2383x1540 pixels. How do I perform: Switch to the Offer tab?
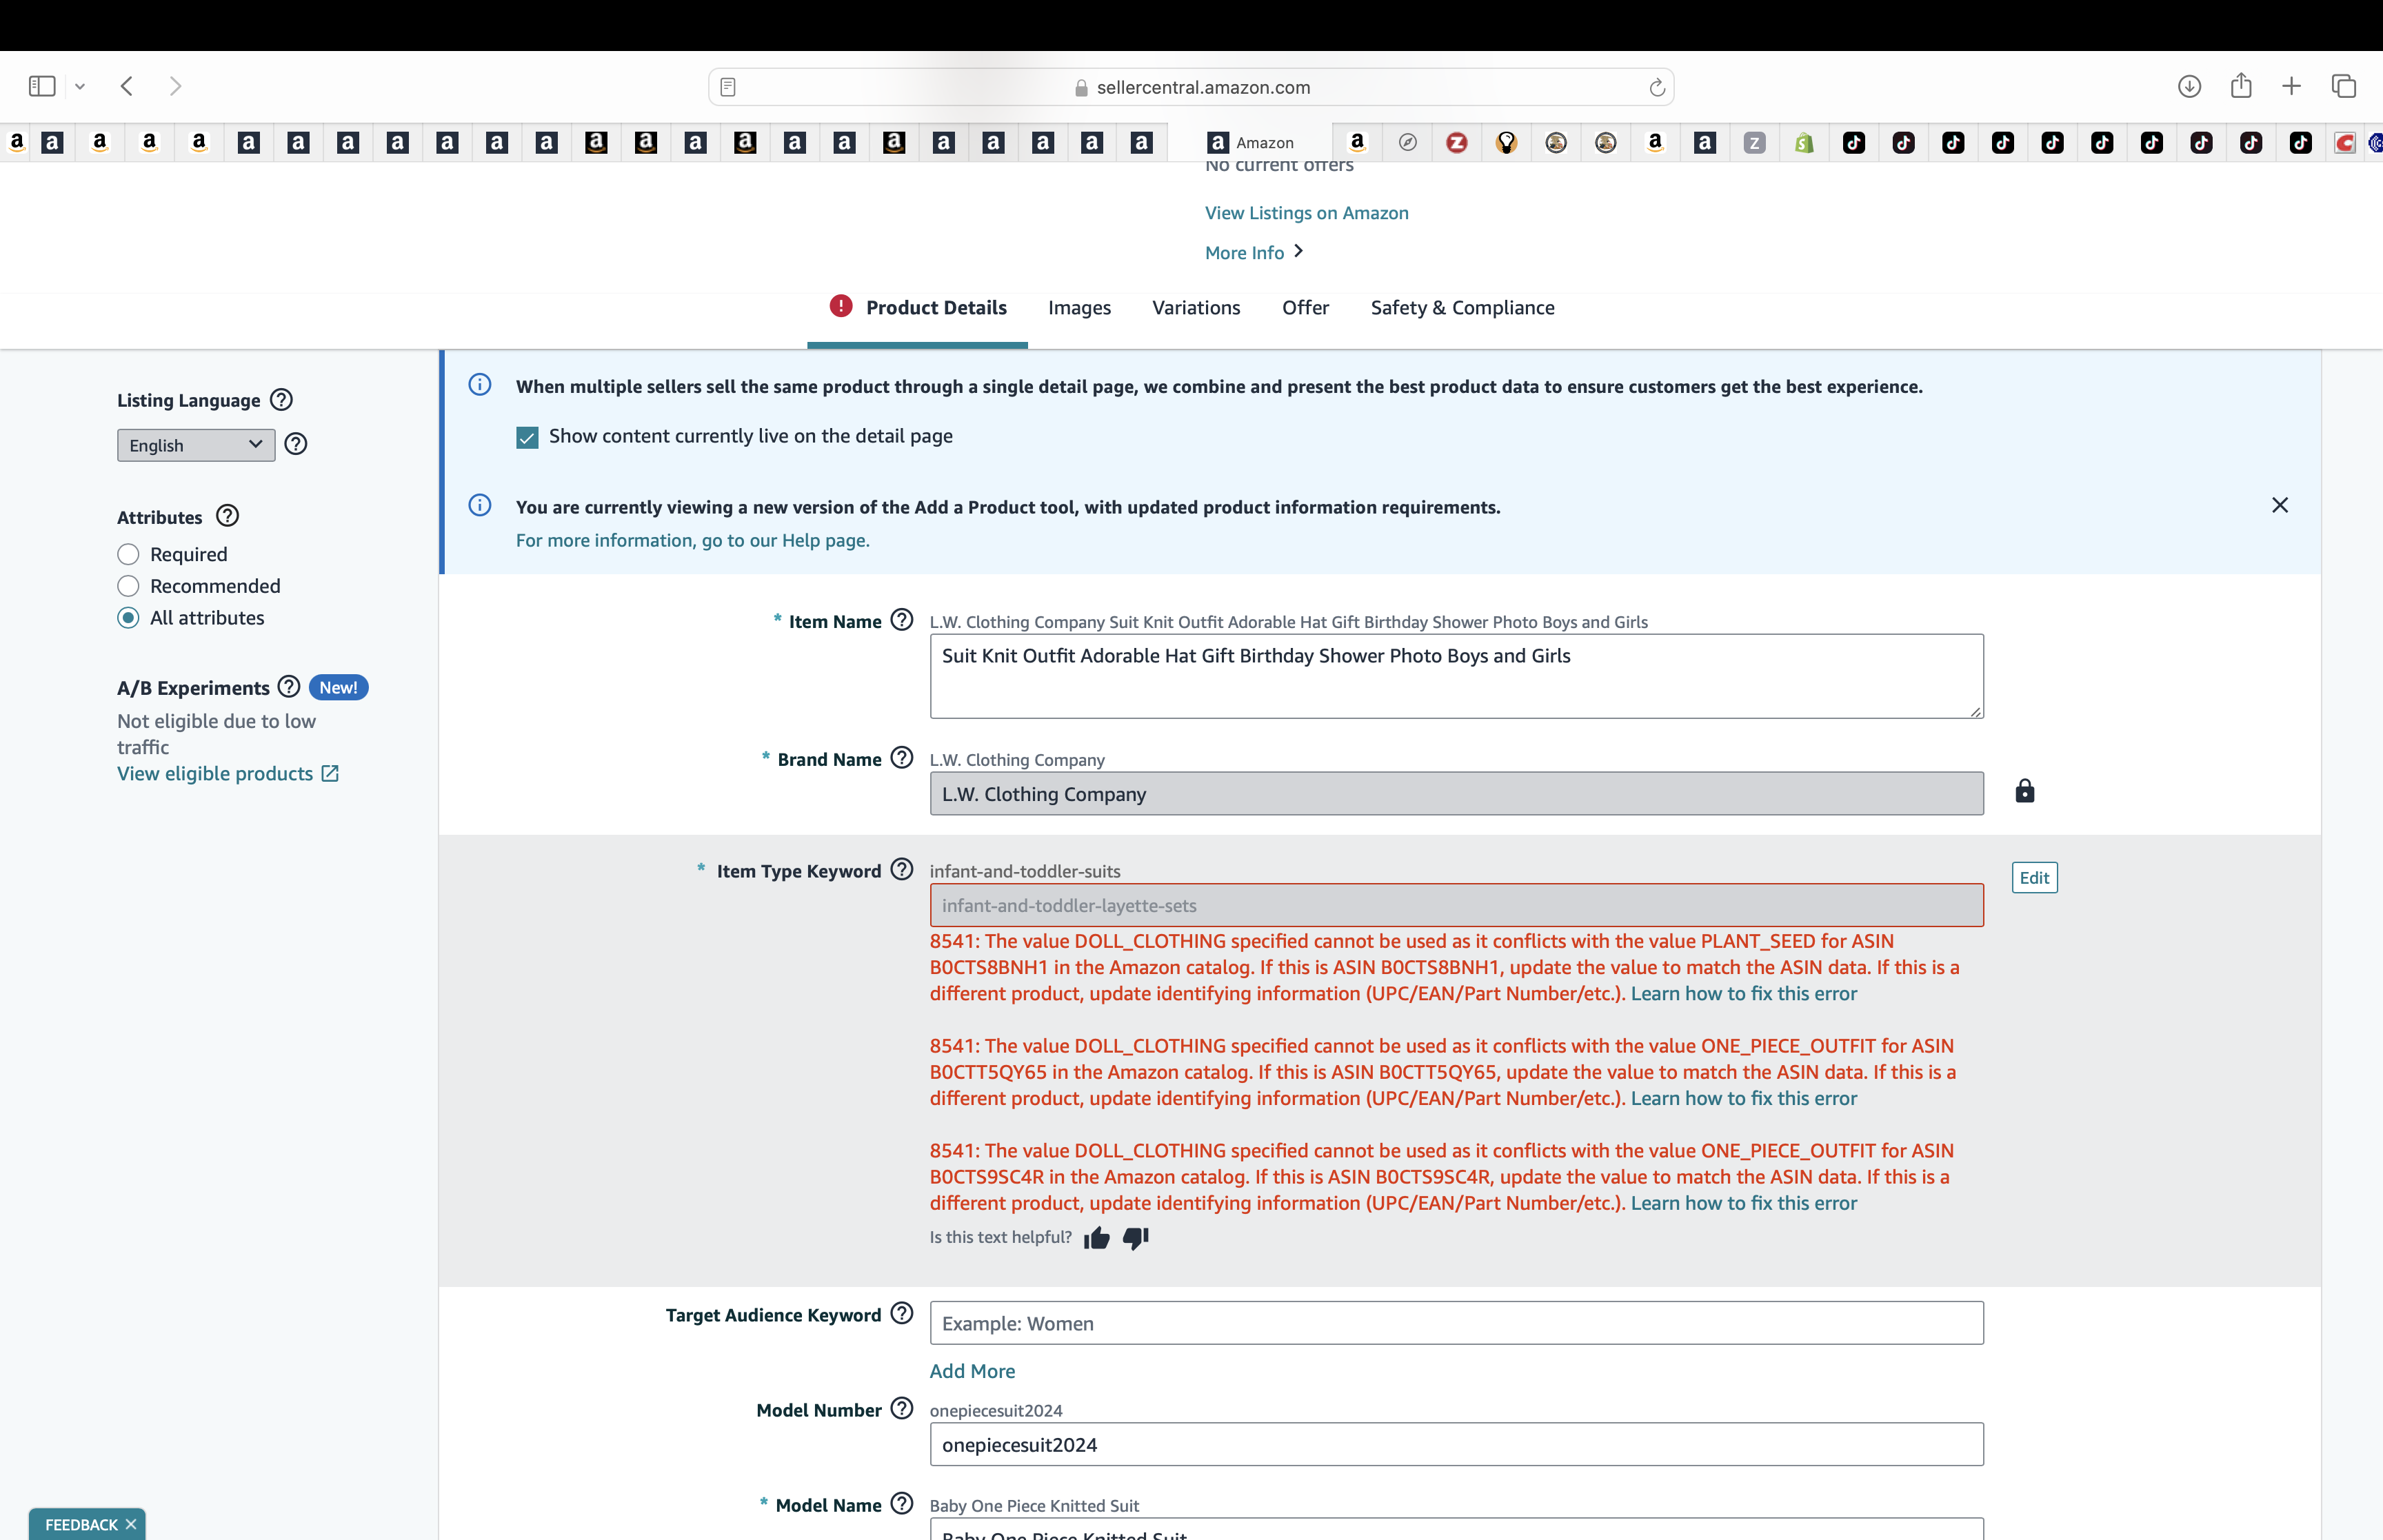[x=1305, y=308]
